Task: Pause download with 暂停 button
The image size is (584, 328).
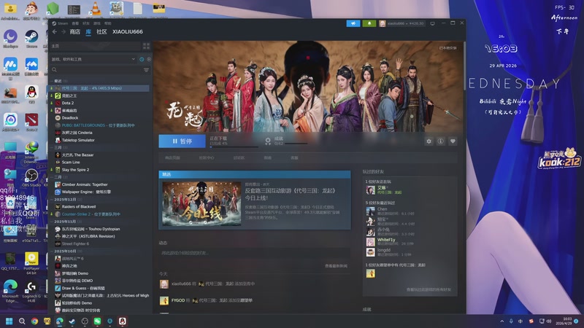Action: [x=182, y=141]
